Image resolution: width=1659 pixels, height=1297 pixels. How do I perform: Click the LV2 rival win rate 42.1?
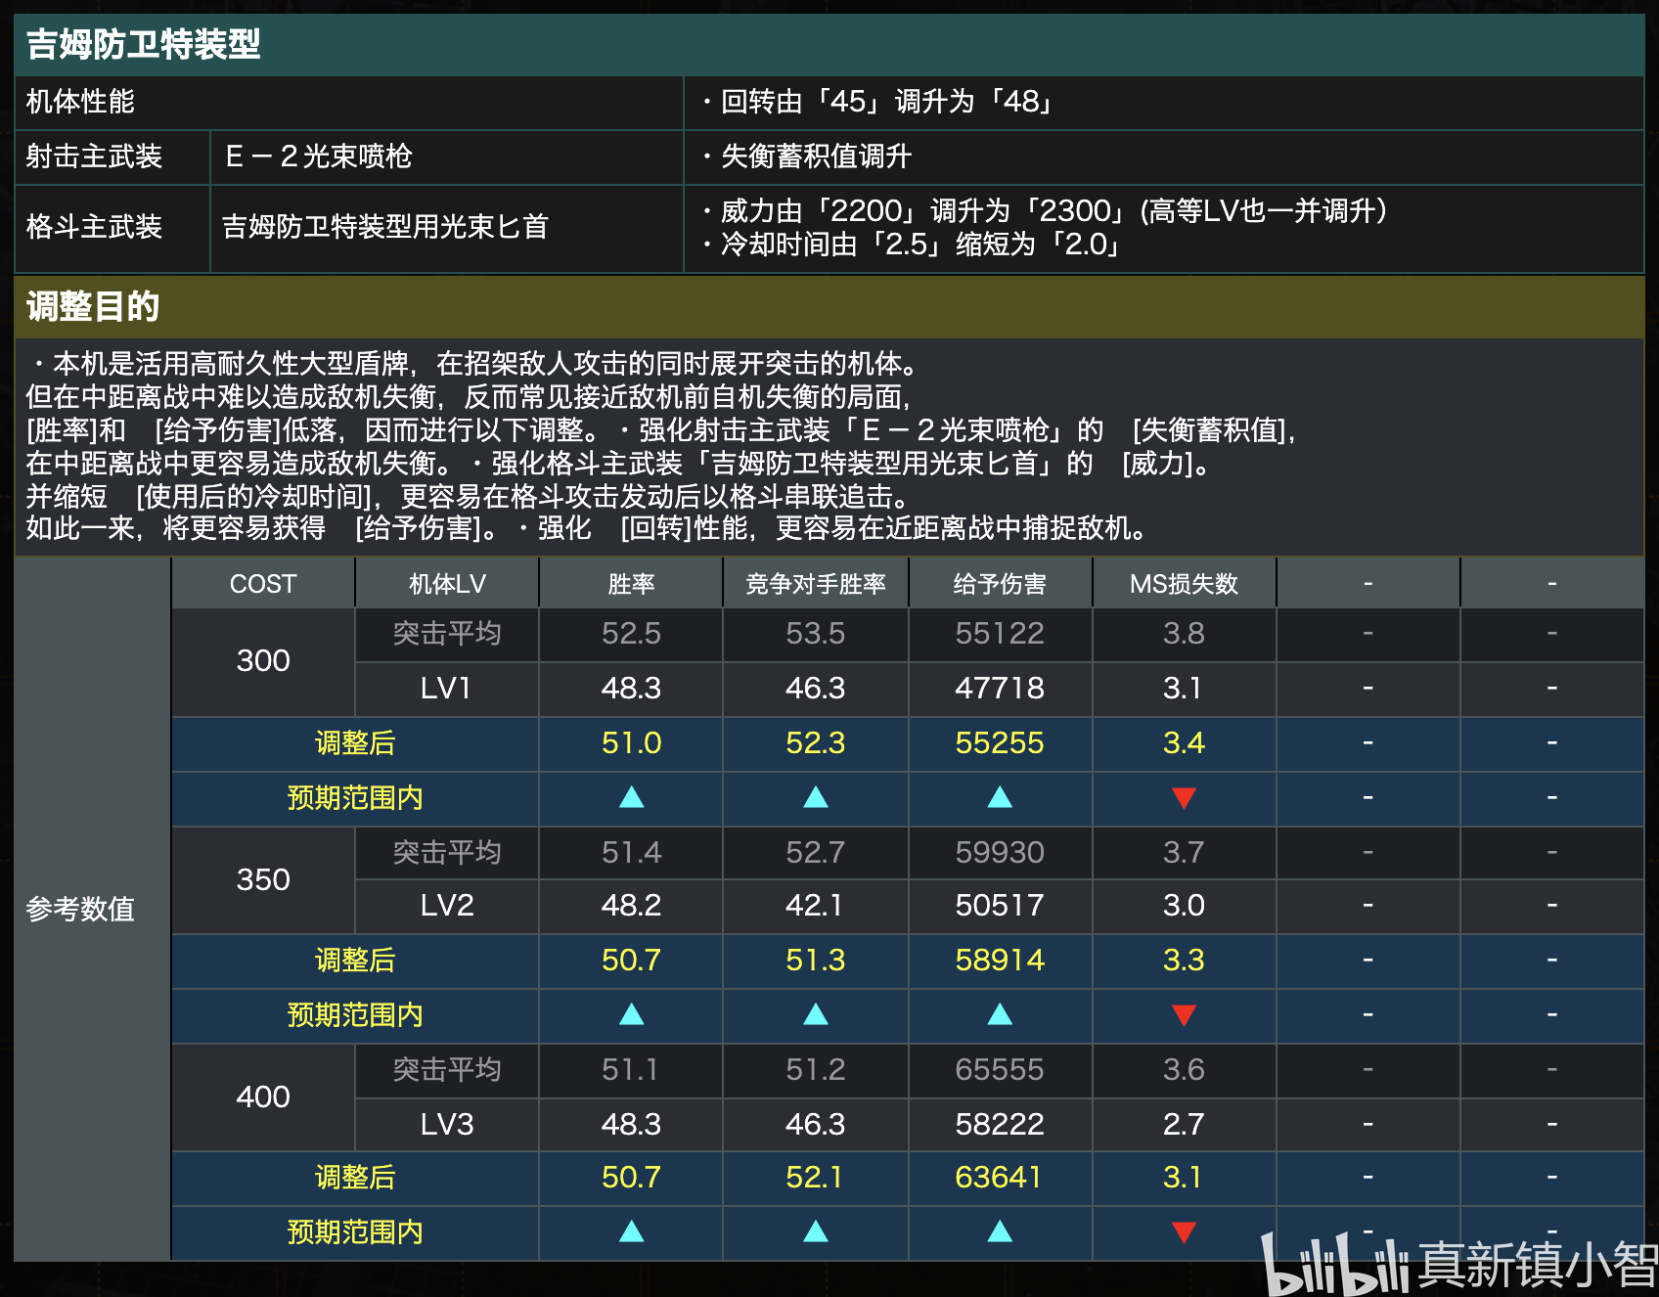814,905
